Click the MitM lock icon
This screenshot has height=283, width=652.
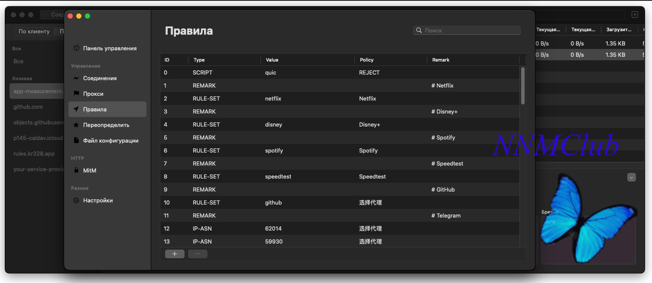76,170
